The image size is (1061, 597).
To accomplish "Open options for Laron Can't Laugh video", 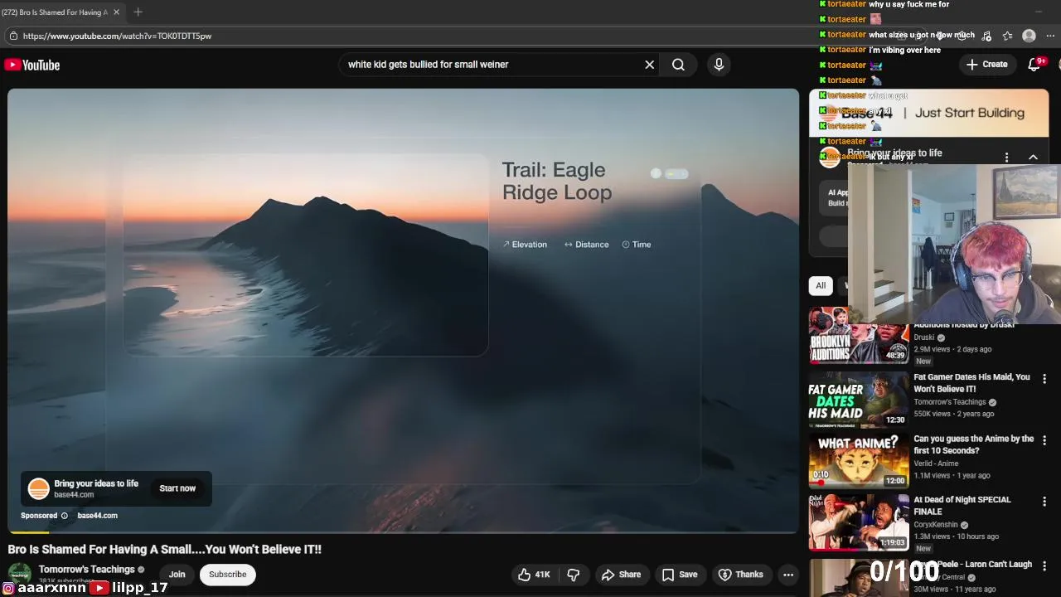I will (x=1044, y=566).
